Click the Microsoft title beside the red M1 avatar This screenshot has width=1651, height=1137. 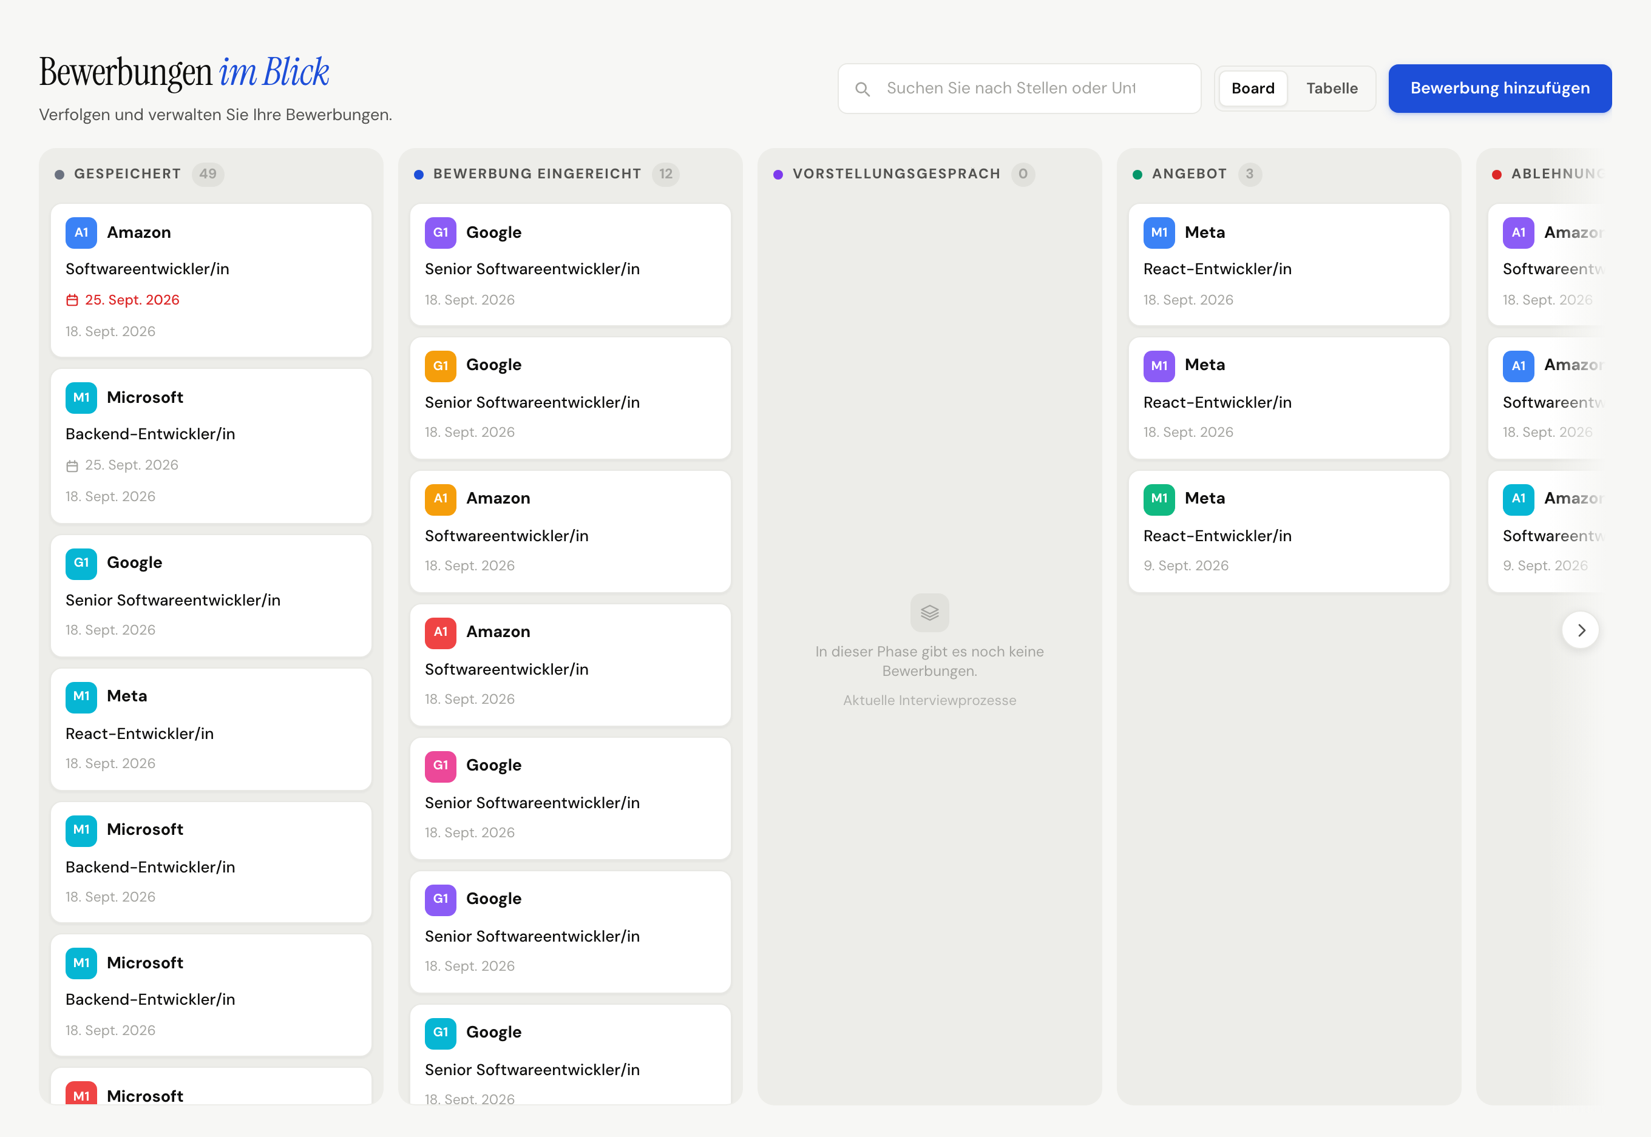click(x=144, y=1096)
